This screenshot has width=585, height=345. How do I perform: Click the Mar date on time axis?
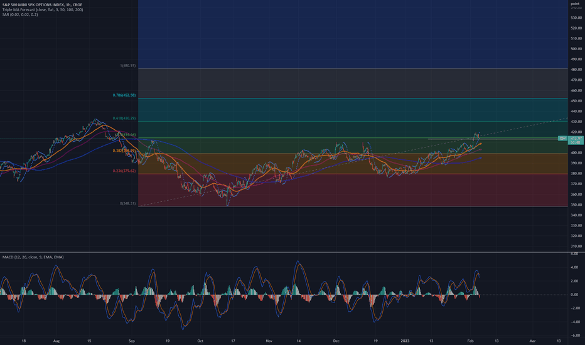[532, 341]
